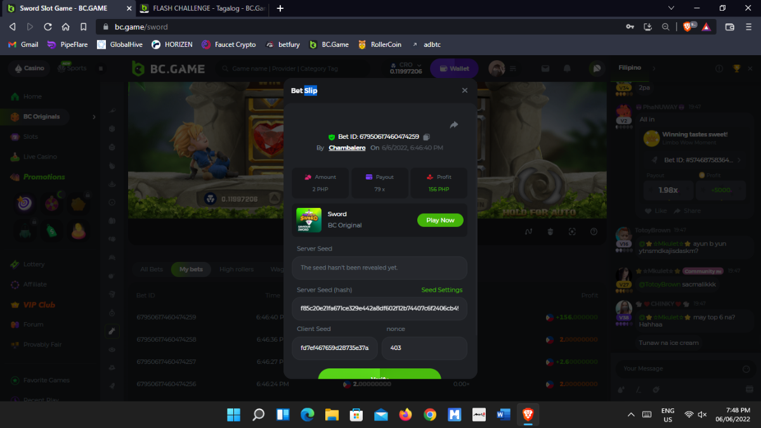Close the Bet Slip dialog
The height and width of the screenshot is (428, 761).
coord(464,91)
